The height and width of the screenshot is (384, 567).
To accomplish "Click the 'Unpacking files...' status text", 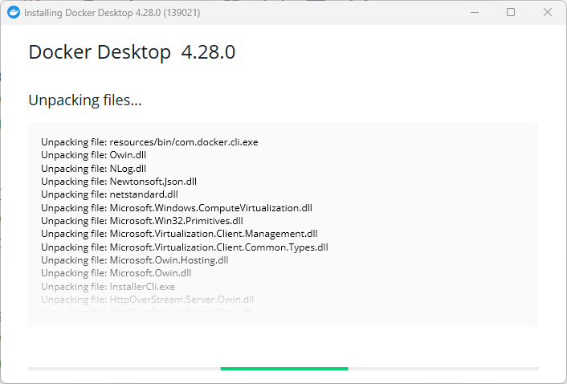I will click(x=85, y=100).
